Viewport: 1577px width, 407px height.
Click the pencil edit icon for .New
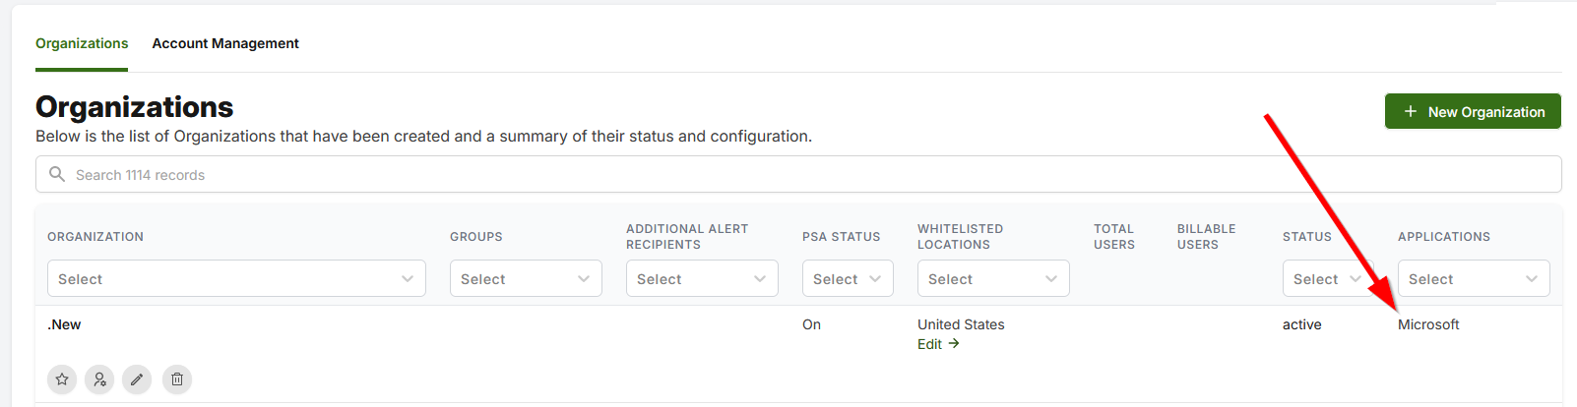(x=137, y=379)
